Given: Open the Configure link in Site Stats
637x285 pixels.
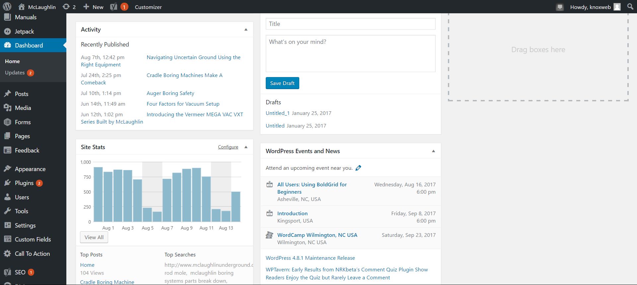Looking at the screenshot, I should (228, 147).
